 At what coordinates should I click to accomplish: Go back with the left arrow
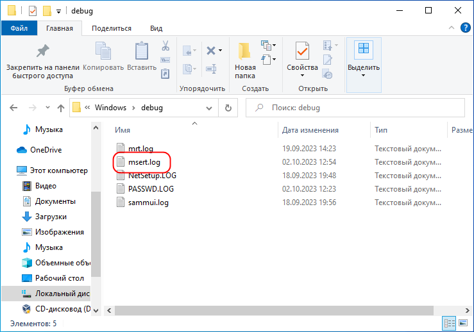click(x=13, y=108)
